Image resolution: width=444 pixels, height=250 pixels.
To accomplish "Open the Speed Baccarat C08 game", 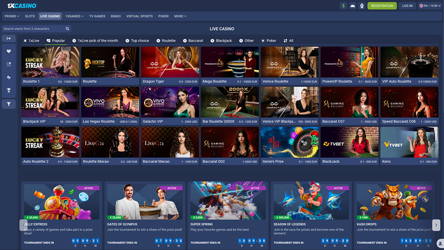I will (x=409, y=106).
